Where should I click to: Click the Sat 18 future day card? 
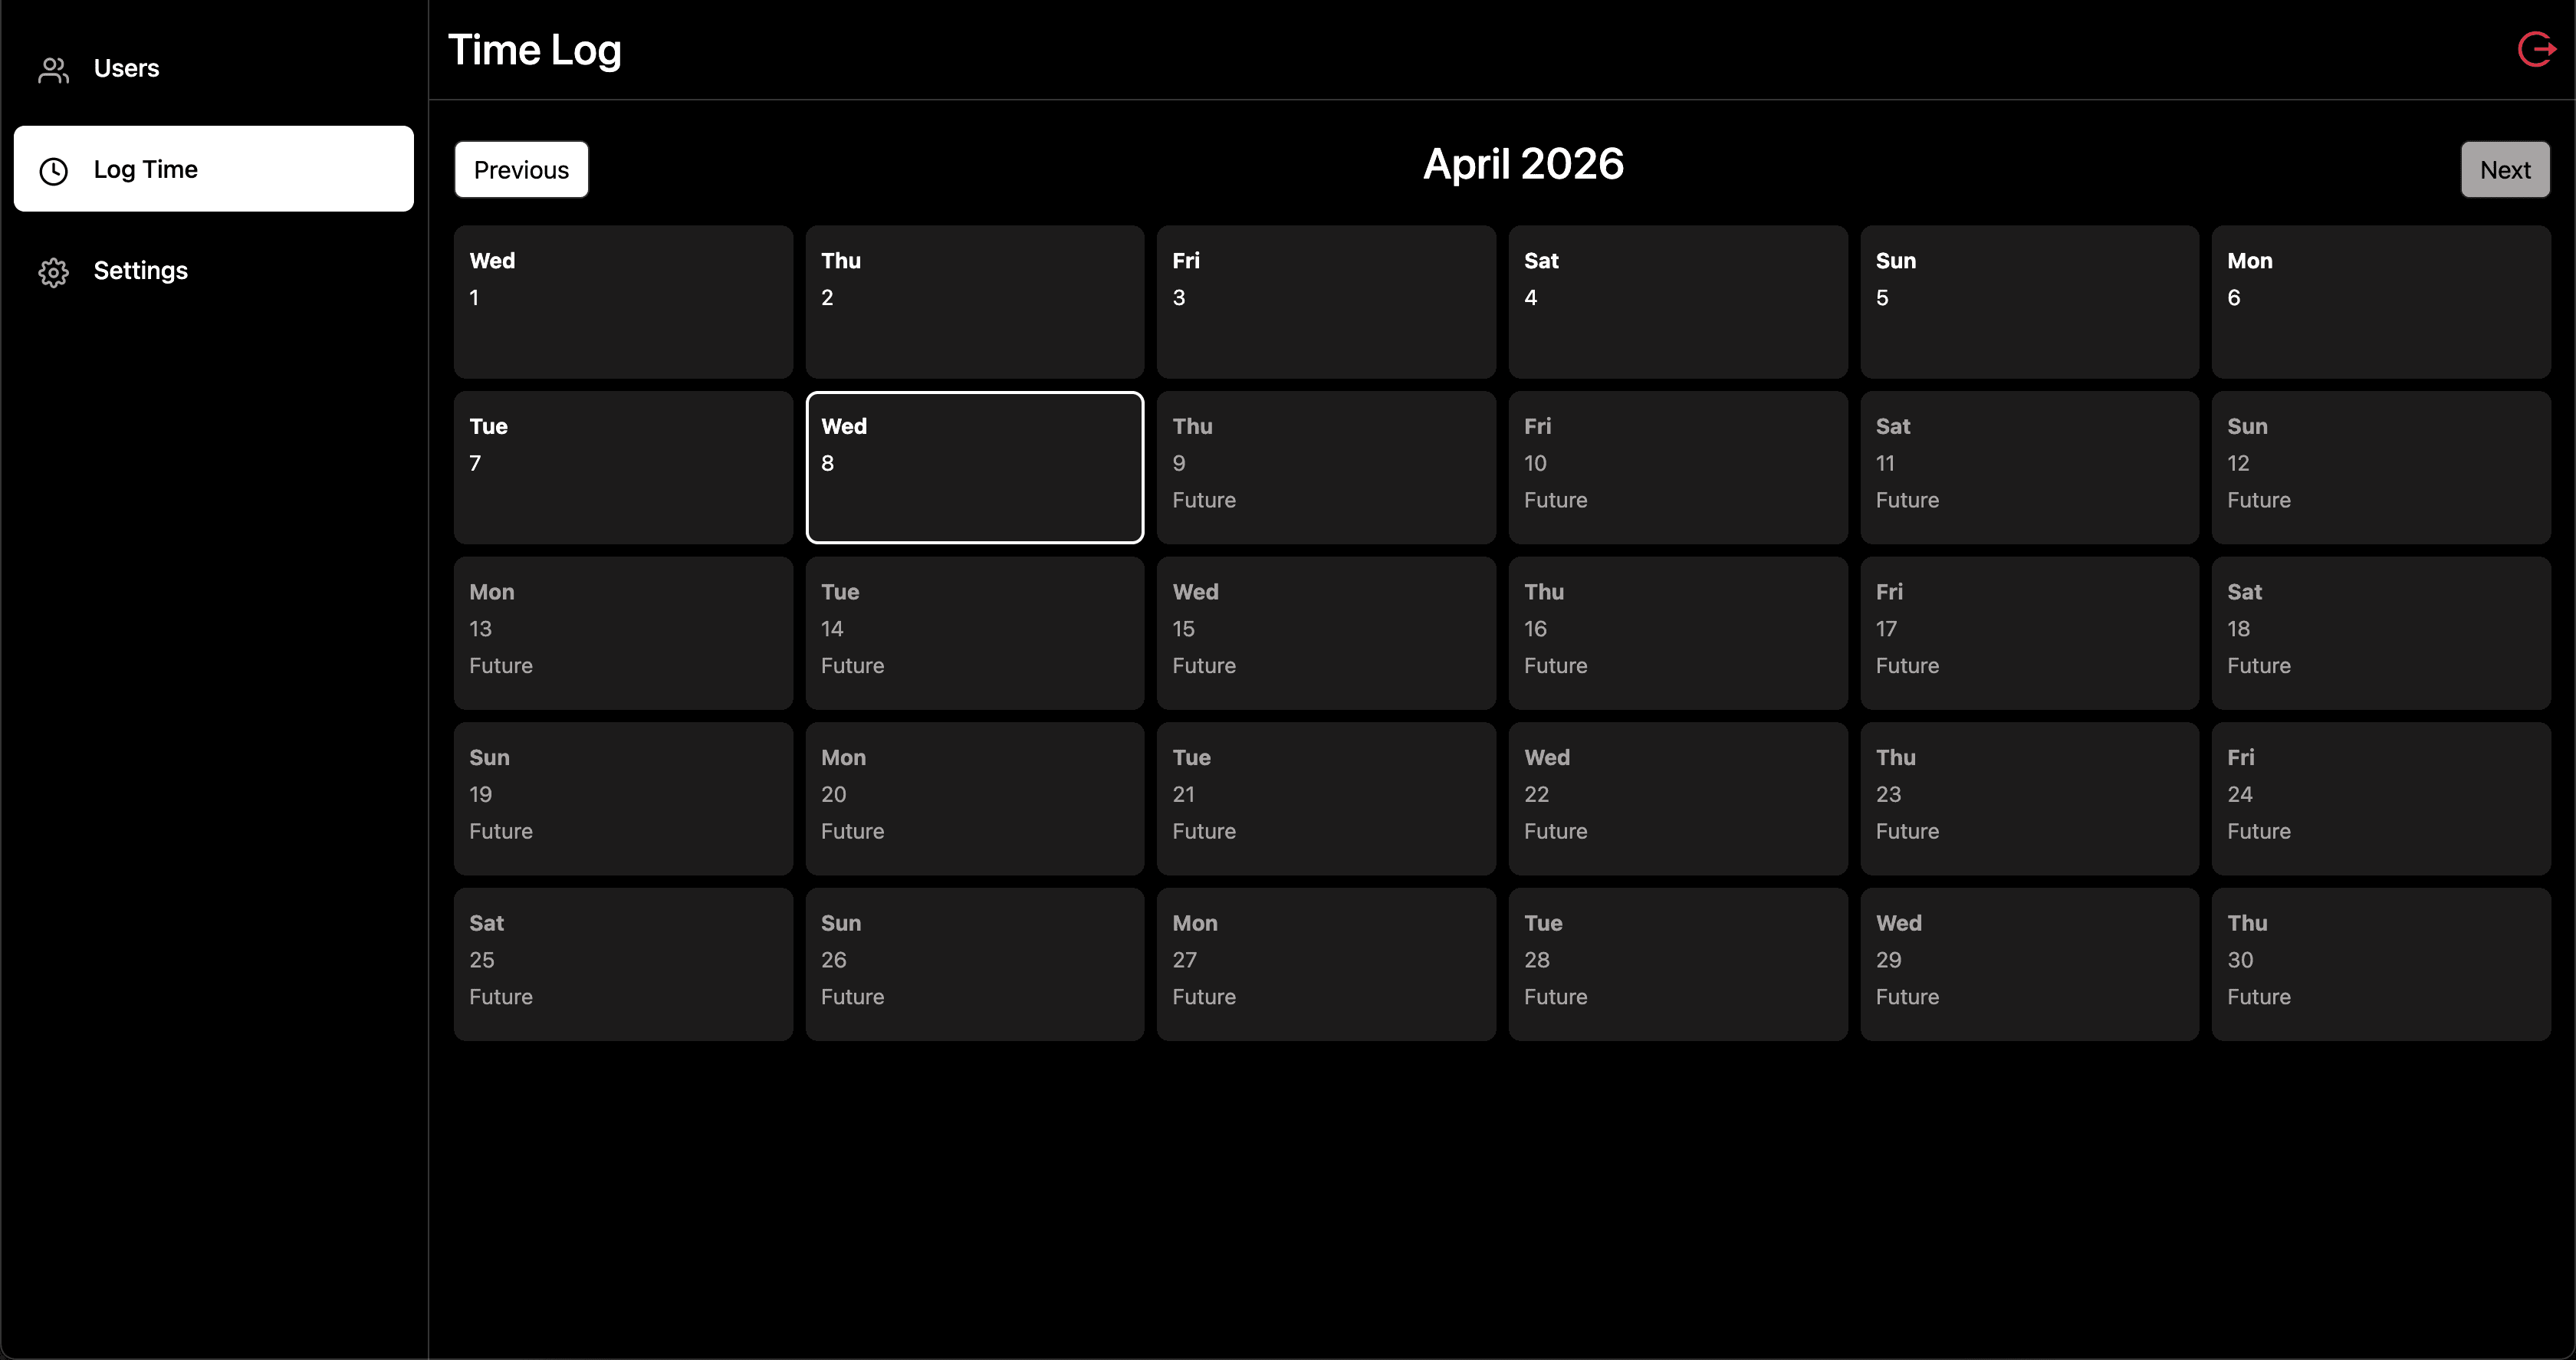point(2381,633)
